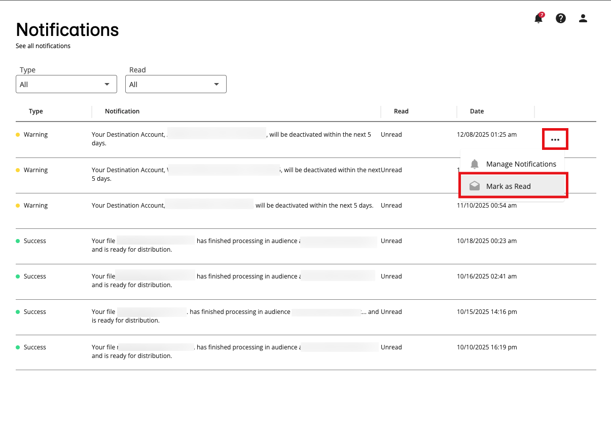Click yellow warning dot on 12/08/2025 notification
This screenshot has height=437, width=611.
tap(18, 135)
